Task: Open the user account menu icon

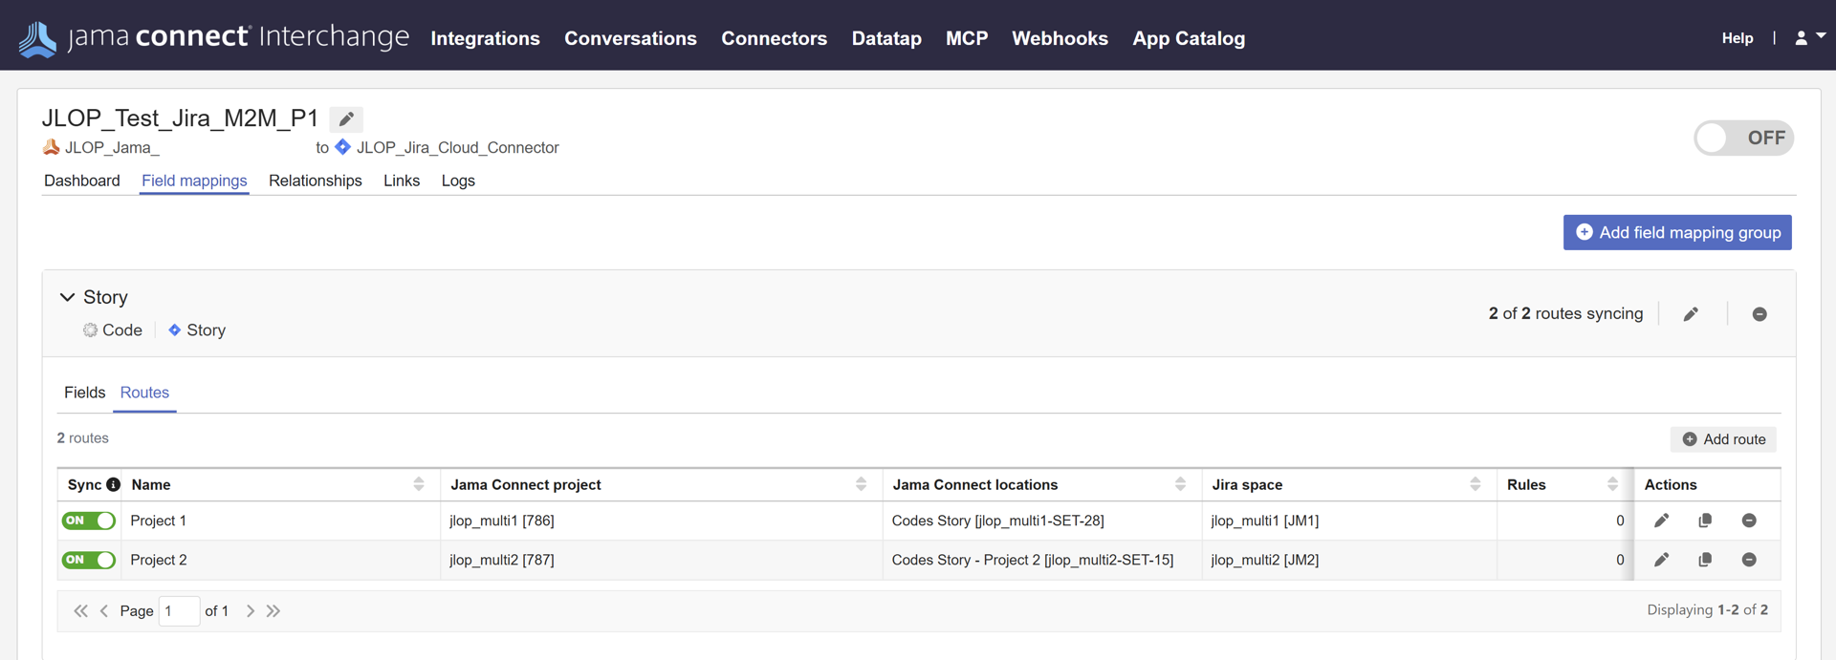Action: pyautogui.click(x=1810, y=37)
